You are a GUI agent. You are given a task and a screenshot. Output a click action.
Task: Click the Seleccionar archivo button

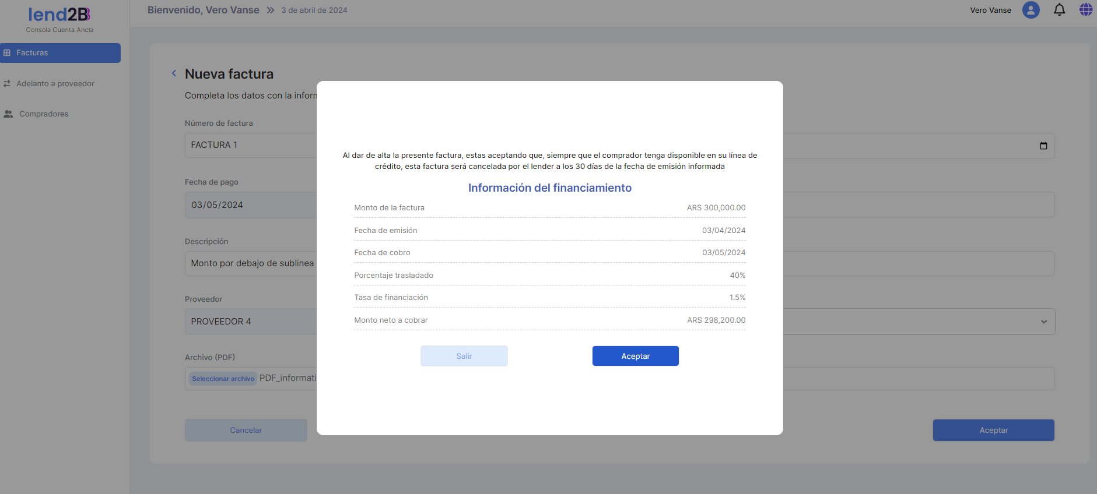(223, 379)
